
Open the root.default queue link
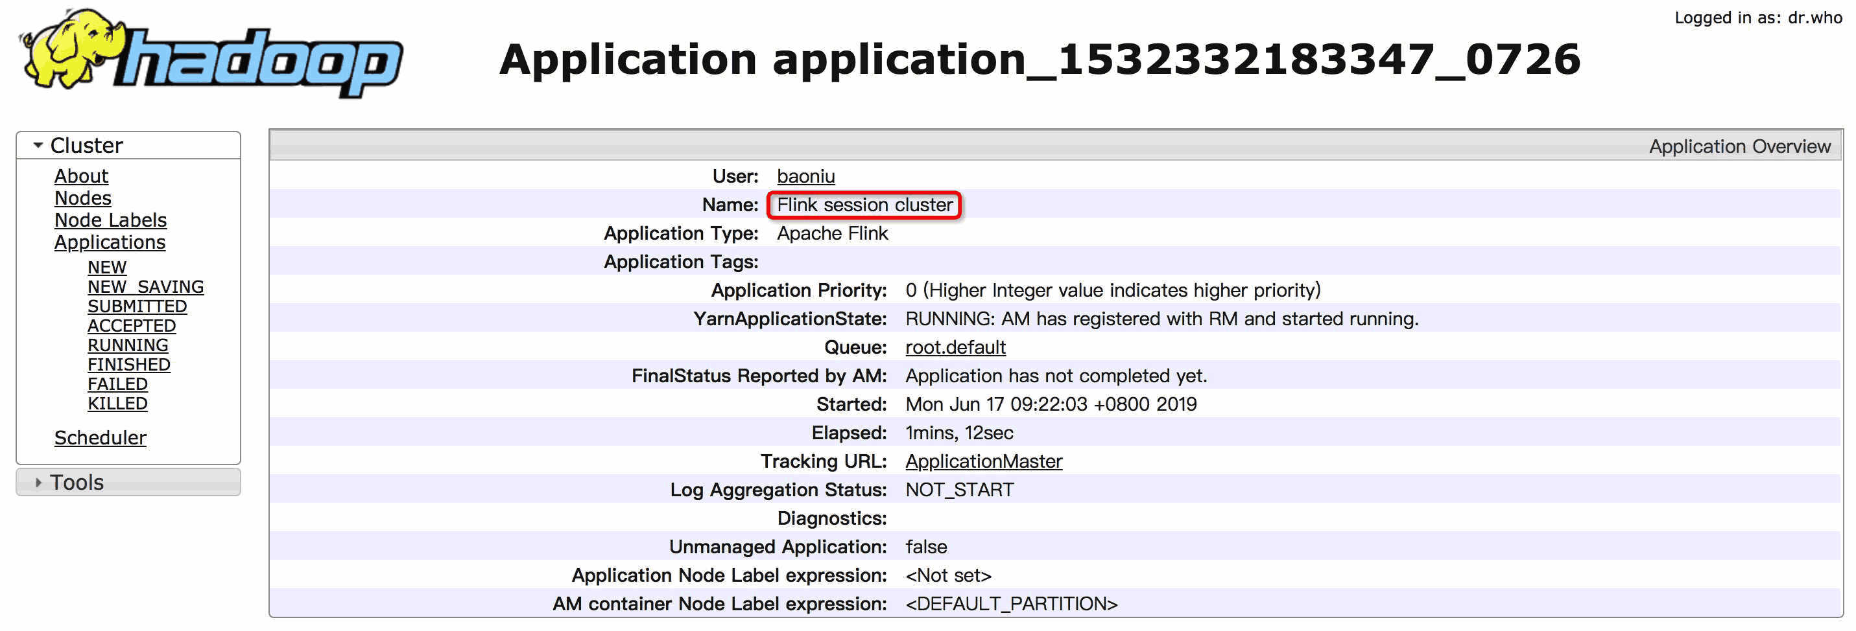pyautogui.click(x=955, y=347)
